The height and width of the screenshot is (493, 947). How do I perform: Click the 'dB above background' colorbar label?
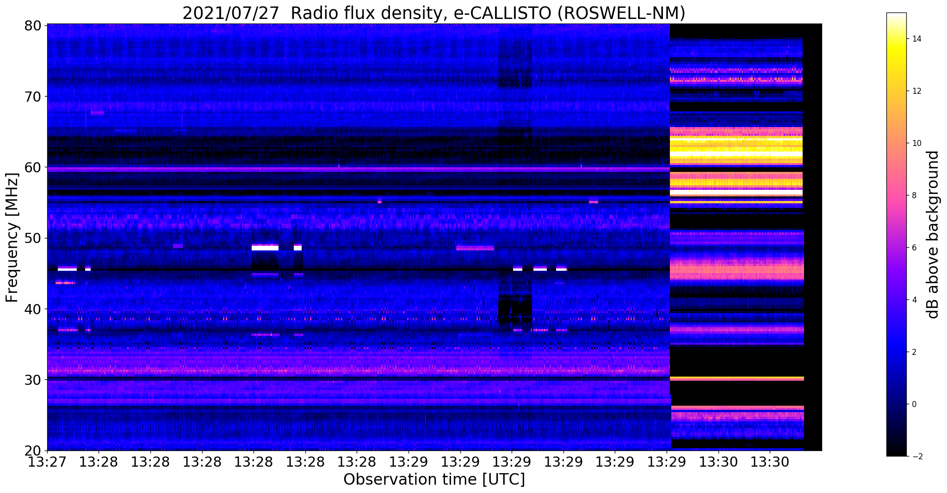(x=933, y=235)
